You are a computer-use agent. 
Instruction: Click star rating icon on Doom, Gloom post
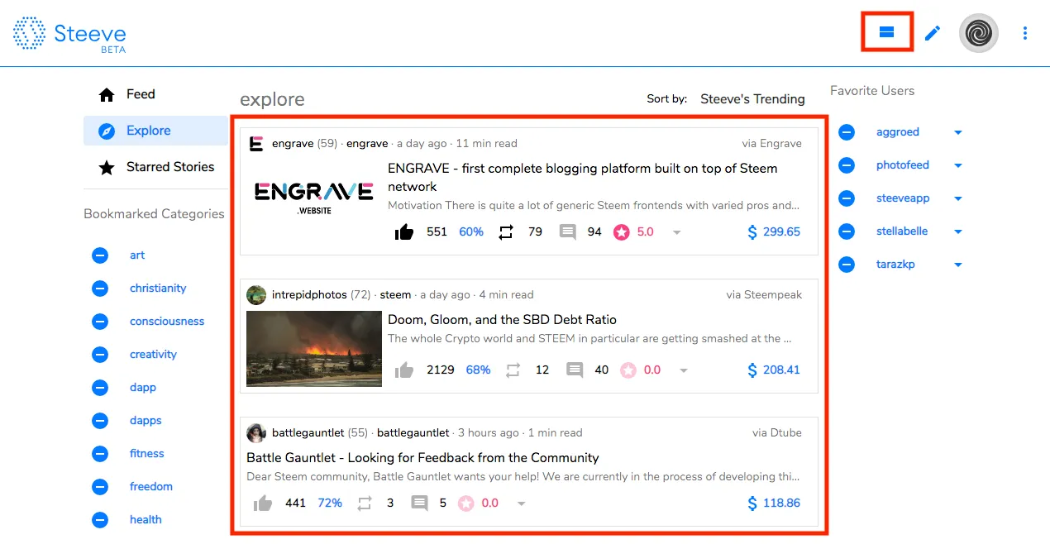click(x=628, y=370)
